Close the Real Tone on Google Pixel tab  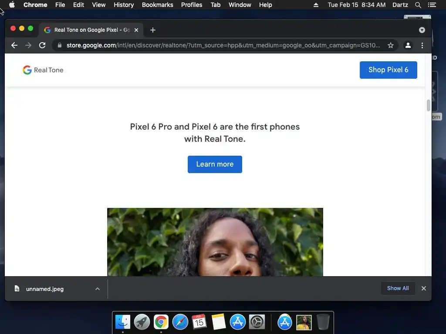coord(136,30)
